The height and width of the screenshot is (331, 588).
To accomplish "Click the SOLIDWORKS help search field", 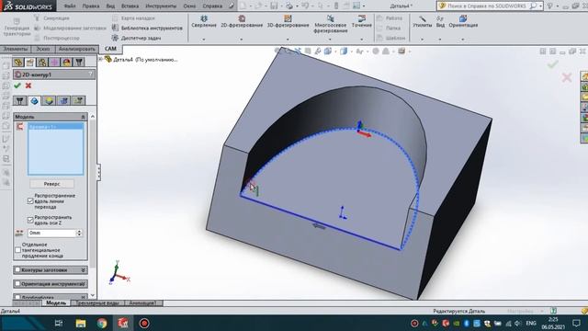I will (x=487, y=6).
